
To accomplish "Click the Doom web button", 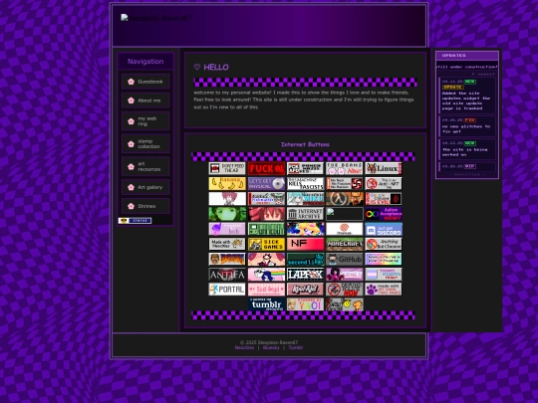I will [x=227, y=259].
